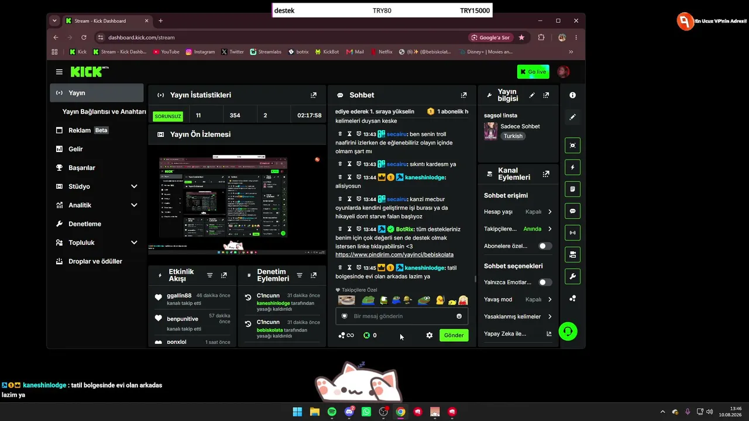Send message with Gönder button
749x421 pixels.
click(454, 335)
